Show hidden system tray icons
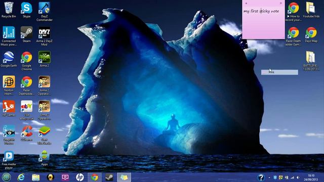The image size is (324, 182). click(x=269, y=177)
